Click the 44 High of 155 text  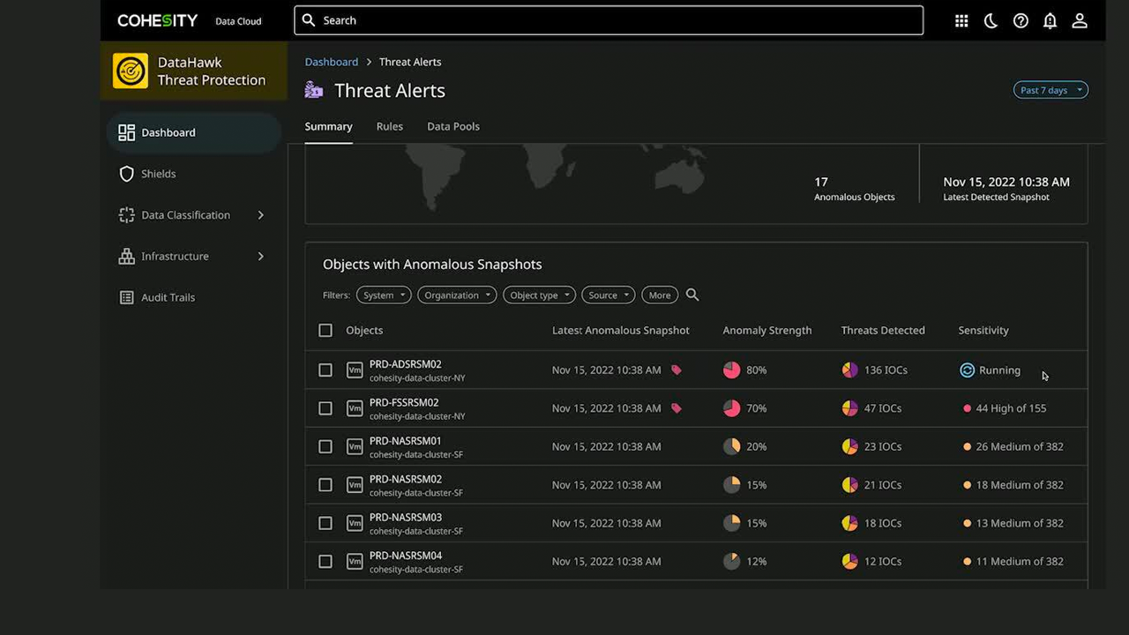coord(1011,408)
